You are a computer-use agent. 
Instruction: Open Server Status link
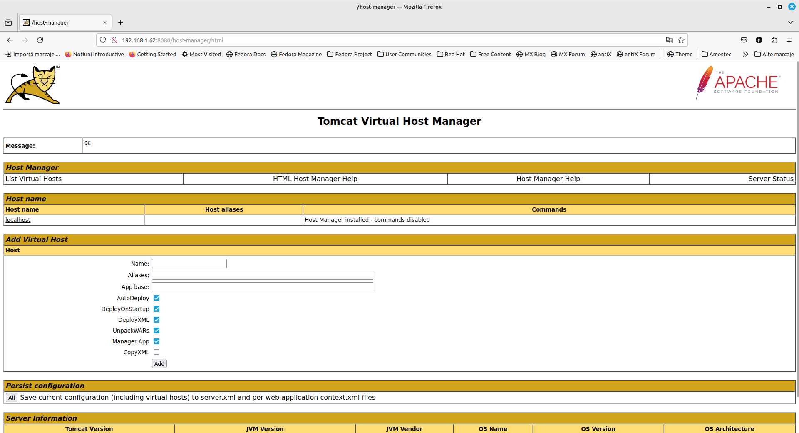click(x=771, y=179)
